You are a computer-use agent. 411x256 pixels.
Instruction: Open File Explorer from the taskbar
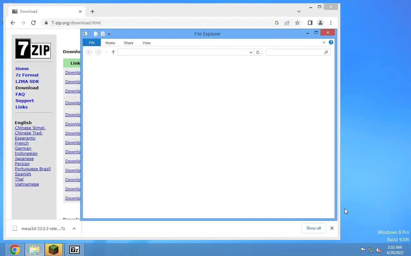(35, 250)
